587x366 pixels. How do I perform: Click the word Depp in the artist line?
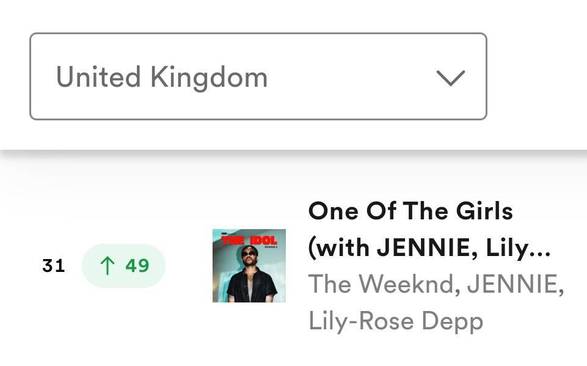452,323
